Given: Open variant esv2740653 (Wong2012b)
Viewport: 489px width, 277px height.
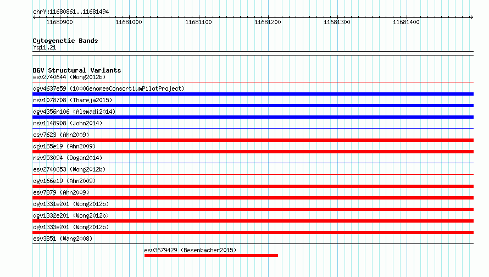Looking at the screenshot, I should click(x=69, y=169).
